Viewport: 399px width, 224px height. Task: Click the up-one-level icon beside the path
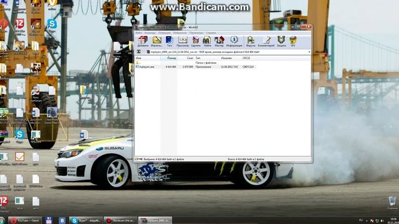[138, 52]
